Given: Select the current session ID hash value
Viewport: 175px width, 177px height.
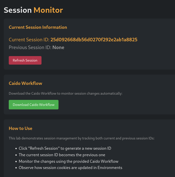Looking at the screenshot, I should pos(94,40).
